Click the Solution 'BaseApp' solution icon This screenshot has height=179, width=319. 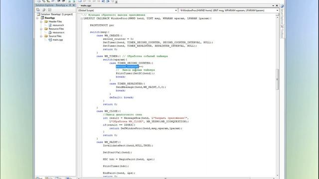[x=38, y=14]
